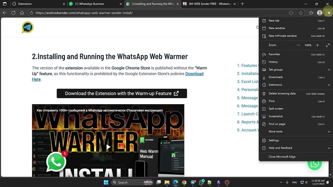Show hidden system tray icons
333x187 pixels.
click(x=281, y=182)
